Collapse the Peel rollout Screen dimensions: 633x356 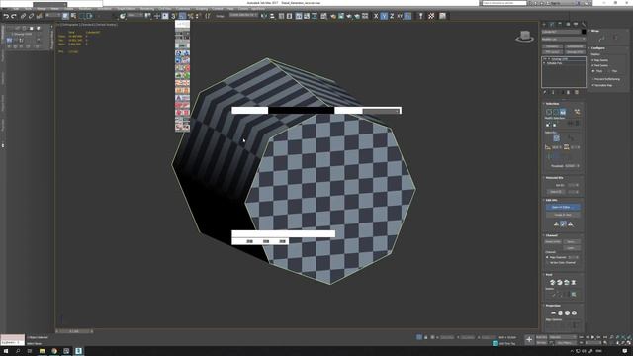(549, 275)
